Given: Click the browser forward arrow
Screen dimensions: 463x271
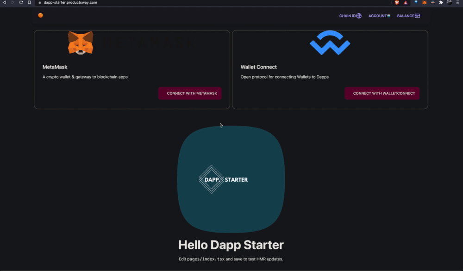Looking at the screenshot, I should [13, 2].
